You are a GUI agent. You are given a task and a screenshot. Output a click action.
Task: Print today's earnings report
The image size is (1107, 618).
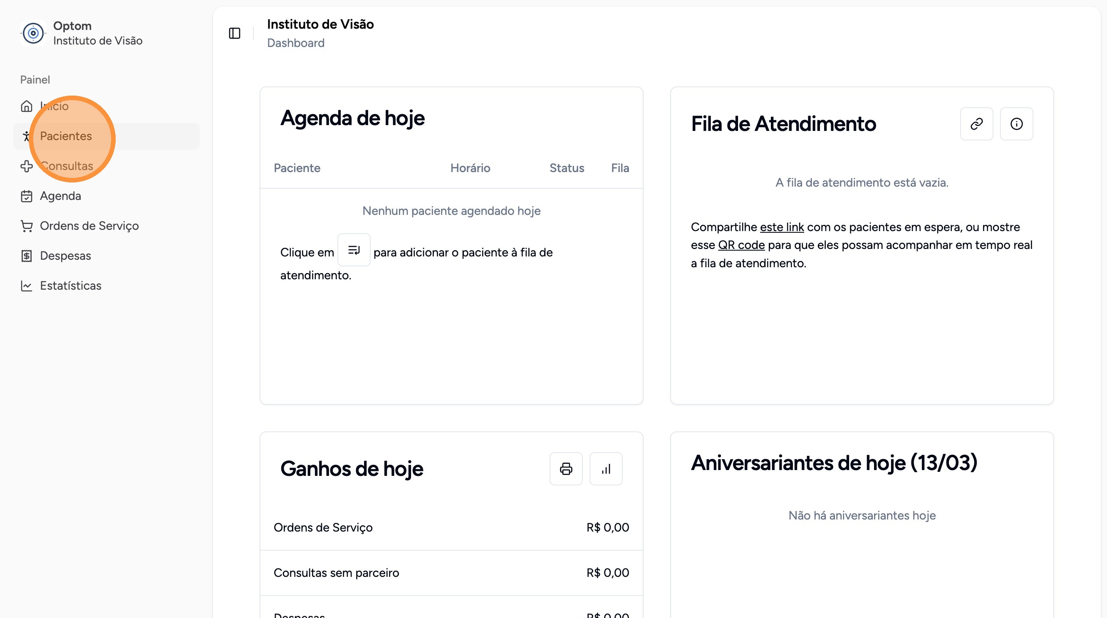pyautogui.click(x=566, y=469)
